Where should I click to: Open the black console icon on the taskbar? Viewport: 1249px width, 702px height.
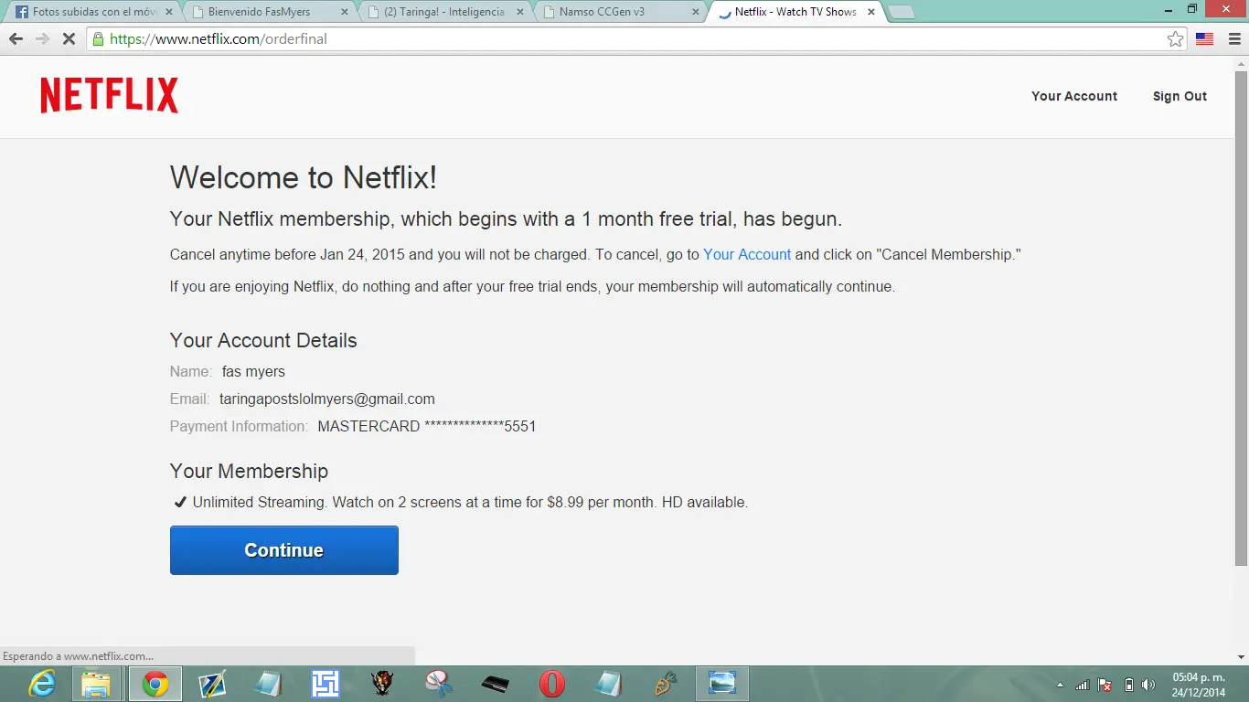(x=495, y=684)
